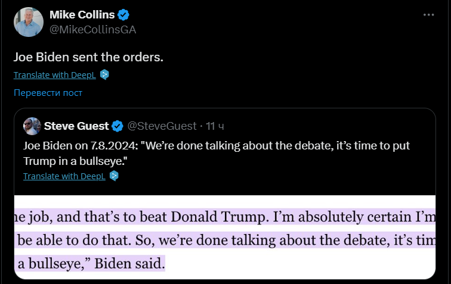Screen dimensions: 451x284
Task: Click the Steve Guest display name
Action: pos(76,126)
